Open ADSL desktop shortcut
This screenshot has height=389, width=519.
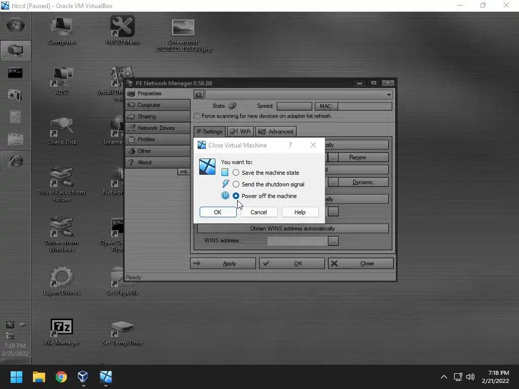[62, 81]
